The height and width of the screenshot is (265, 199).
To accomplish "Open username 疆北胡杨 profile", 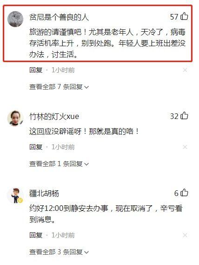I will (x=44, y=193).
